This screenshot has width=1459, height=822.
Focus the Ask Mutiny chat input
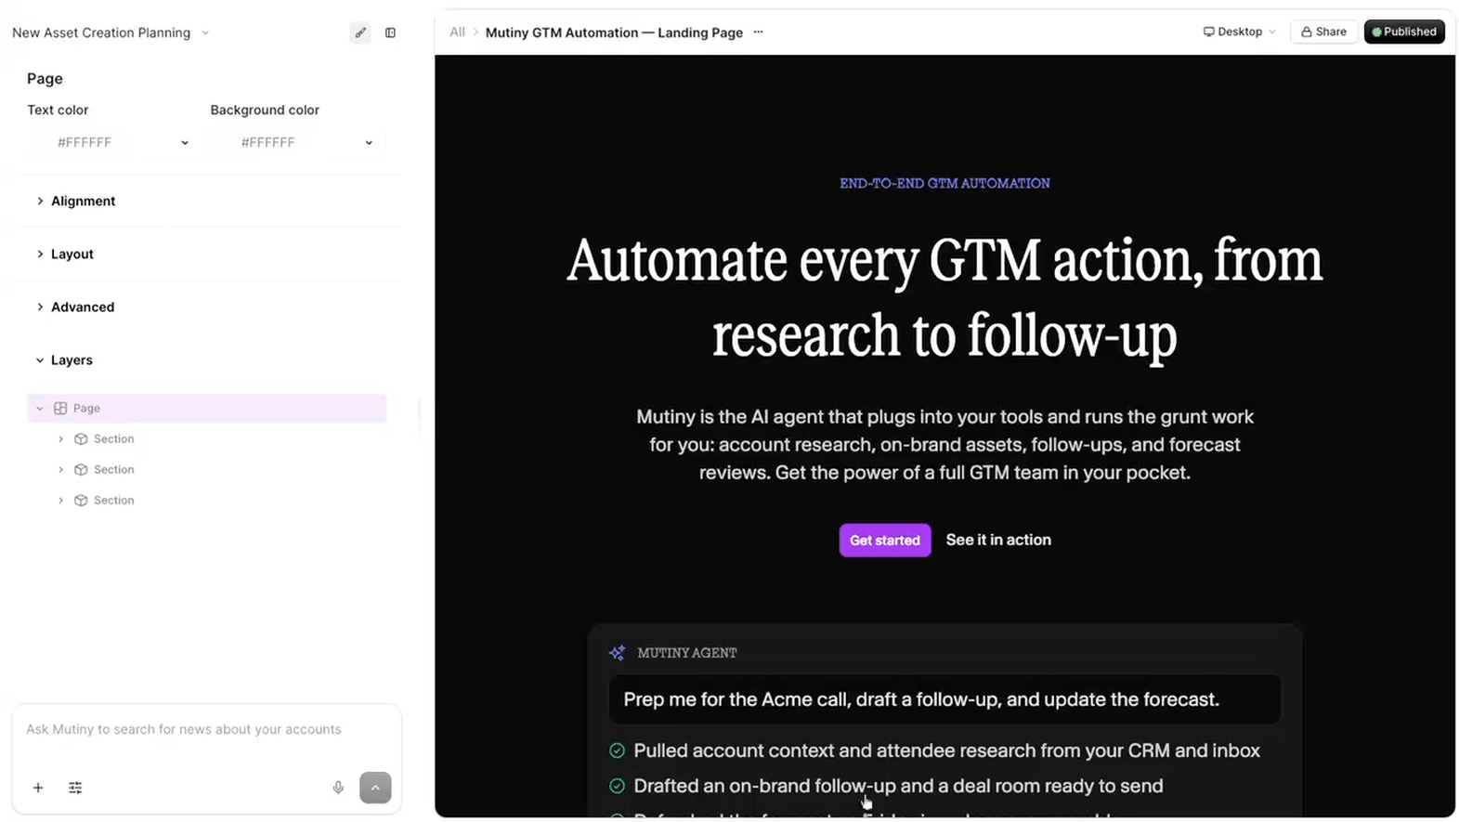pos(206,729)
